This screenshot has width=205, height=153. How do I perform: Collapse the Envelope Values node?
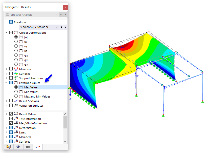(6, 83)
